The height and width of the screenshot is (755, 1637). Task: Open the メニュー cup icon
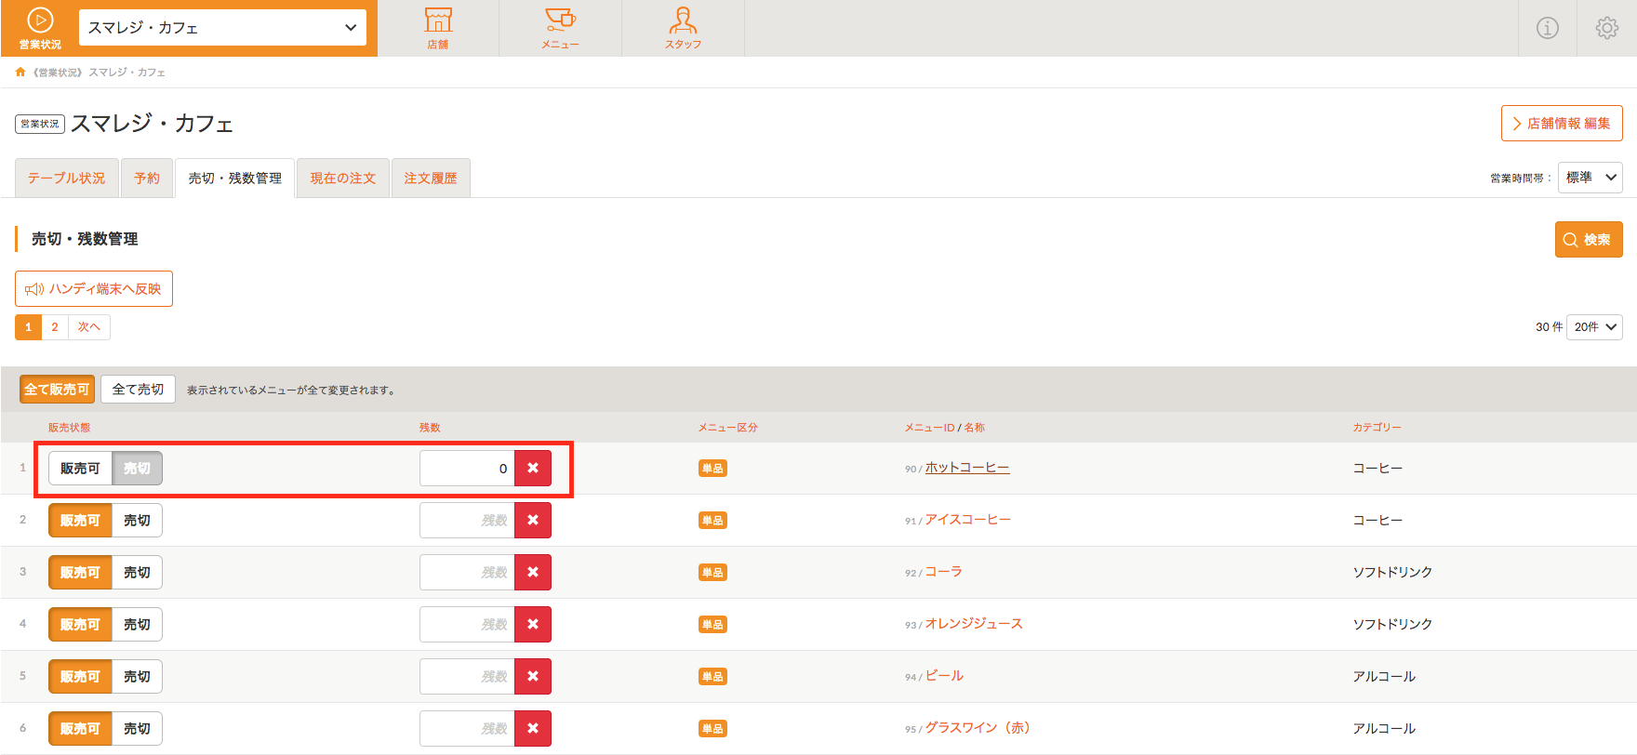(x=560, y=28)
